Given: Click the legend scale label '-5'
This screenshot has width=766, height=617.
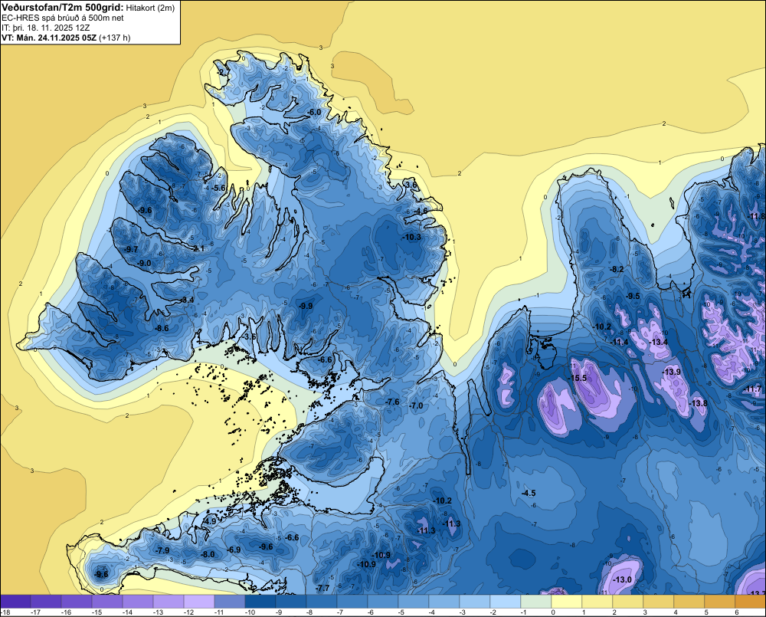Looking at the screenshot, I should pos(403,612).
